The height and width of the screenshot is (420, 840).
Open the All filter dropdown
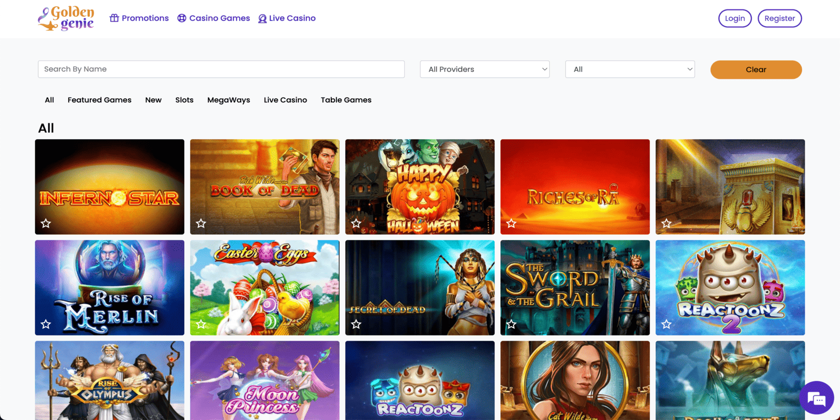pos(630,69)
